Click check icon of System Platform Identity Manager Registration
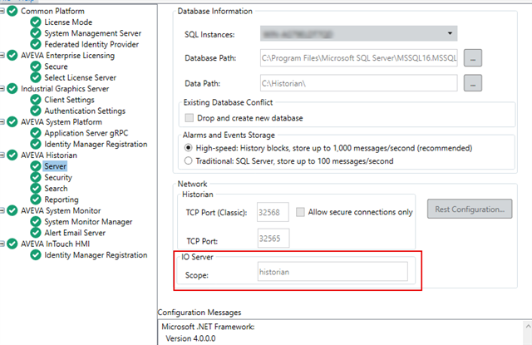 click(x=36, y=144)
